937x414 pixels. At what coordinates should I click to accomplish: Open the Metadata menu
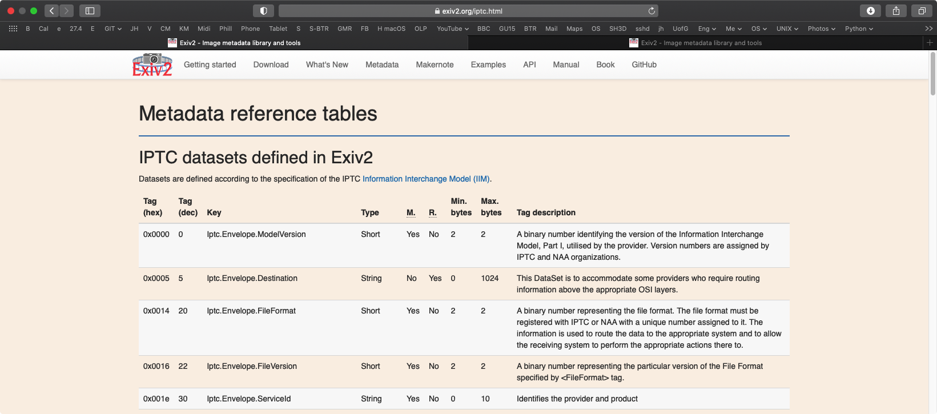click(382, 65)
